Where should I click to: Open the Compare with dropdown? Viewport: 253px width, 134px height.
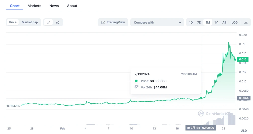click(157, 23)
